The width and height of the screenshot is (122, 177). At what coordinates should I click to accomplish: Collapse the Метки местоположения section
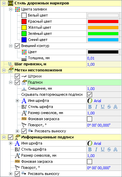(x=4, y=70)
